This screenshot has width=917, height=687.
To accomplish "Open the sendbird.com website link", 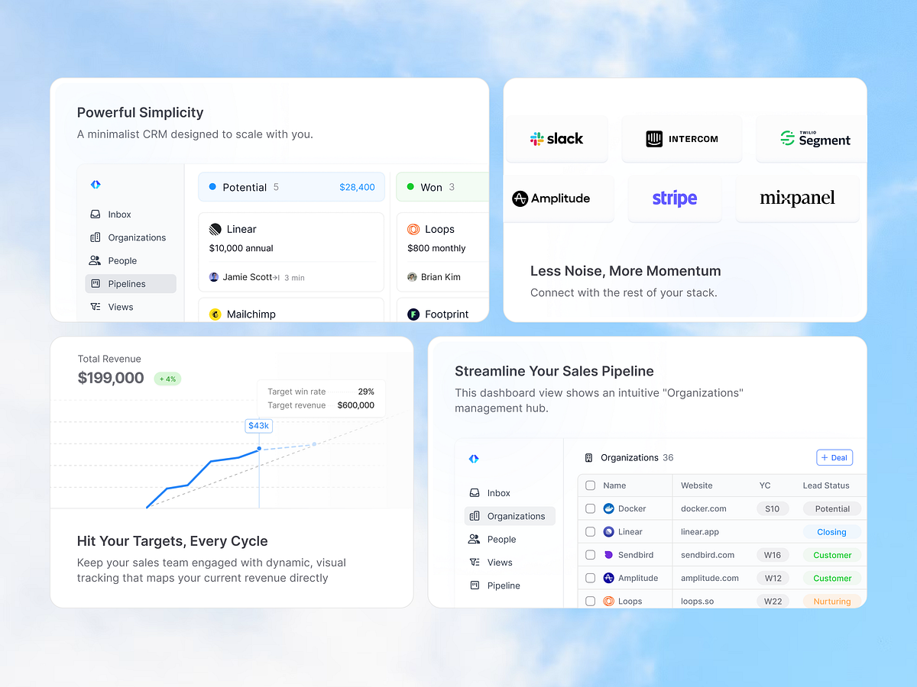I will click(708, 555).
